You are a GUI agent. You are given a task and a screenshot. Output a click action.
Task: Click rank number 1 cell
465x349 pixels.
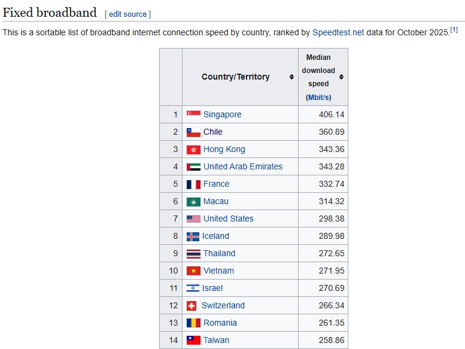[171, 114]
